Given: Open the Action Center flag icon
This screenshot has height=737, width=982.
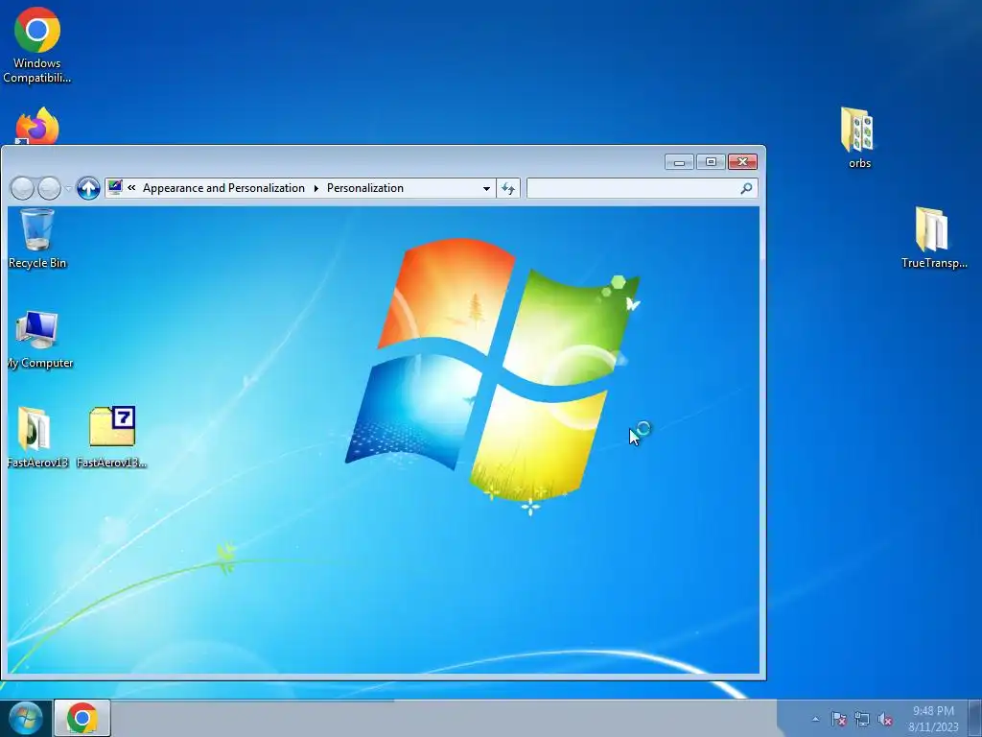Looking at the screenshot, I should 838,719.
